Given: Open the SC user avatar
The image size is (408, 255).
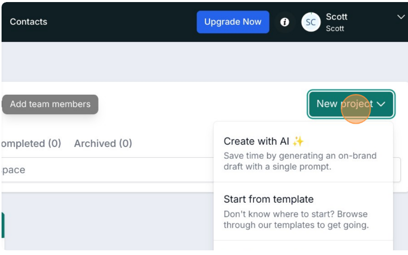Looking at the screenshot, I should tap(311, 22).
